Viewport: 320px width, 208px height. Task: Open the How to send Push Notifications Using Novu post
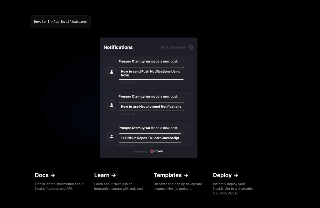pos(151,73)
